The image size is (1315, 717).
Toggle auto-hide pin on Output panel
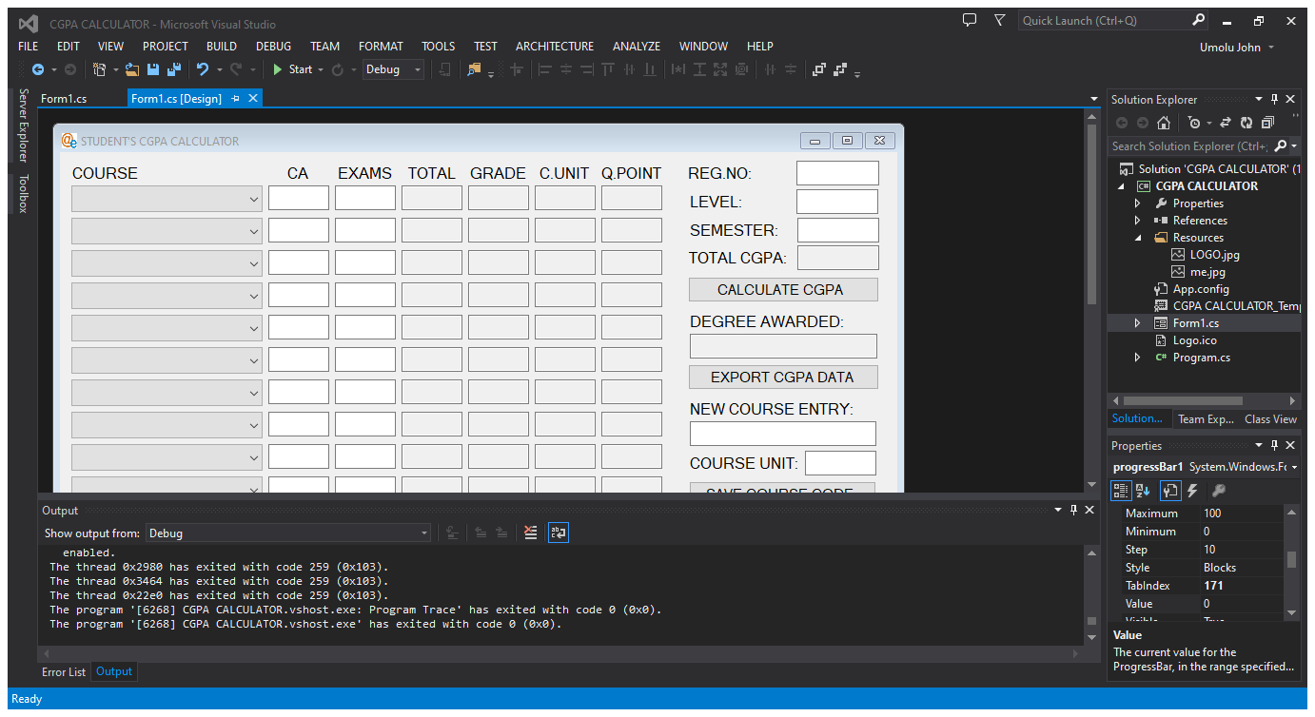[x=1073, y=511]
